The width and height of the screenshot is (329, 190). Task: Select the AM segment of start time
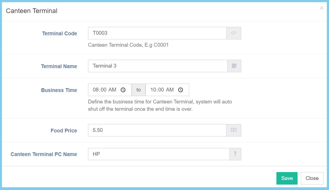[x=112, y=90]
